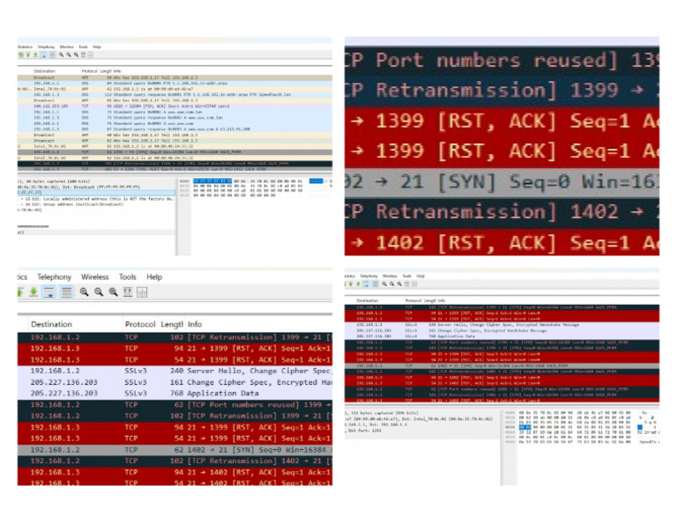Open Wireless menu in large-text Wireshark window
Screen dimensions: 677x523
pyautogui.click(x=94, y=276)
